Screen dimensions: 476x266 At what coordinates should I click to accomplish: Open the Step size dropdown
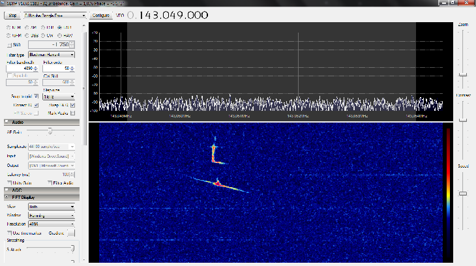59,96
